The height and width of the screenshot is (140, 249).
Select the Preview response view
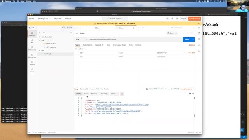pos(94,94)
